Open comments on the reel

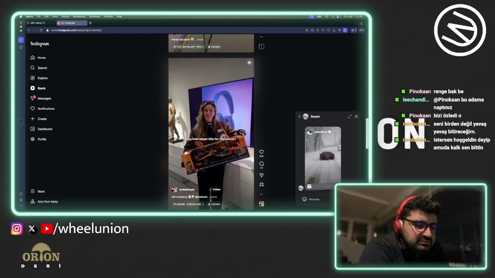coord(261,164)
